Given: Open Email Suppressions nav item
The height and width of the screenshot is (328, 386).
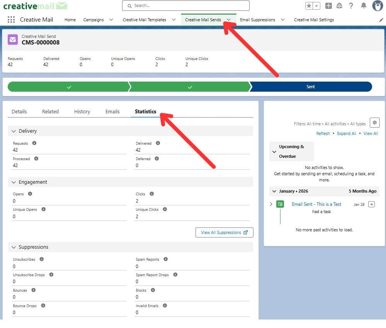Looking at the screenshot, I should pos(257,20).
